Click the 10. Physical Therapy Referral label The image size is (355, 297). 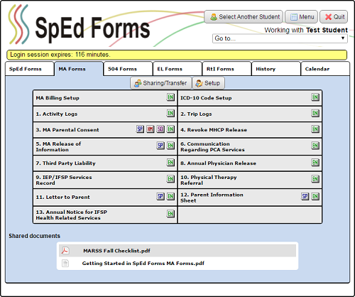pos(209,180)
